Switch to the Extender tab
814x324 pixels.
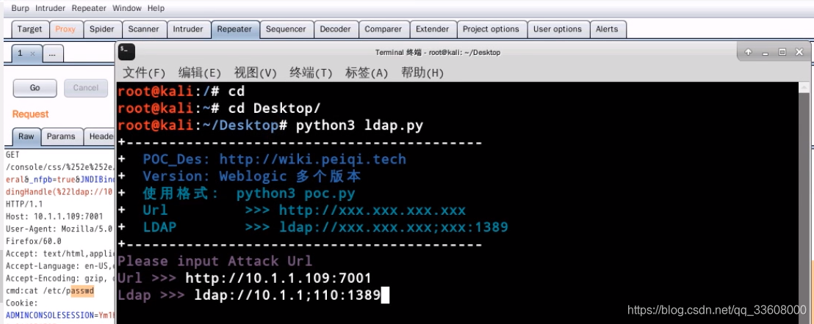click(433, 29)
